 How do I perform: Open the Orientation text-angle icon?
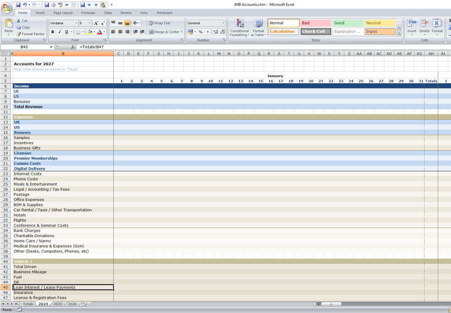click(135, 23)
